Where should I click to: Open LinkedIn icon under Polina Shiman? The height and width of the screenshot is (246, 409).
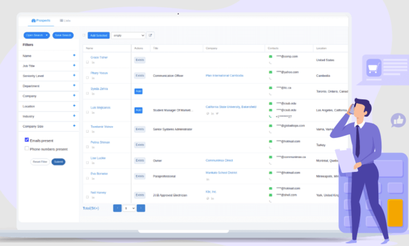pos(93,147)
